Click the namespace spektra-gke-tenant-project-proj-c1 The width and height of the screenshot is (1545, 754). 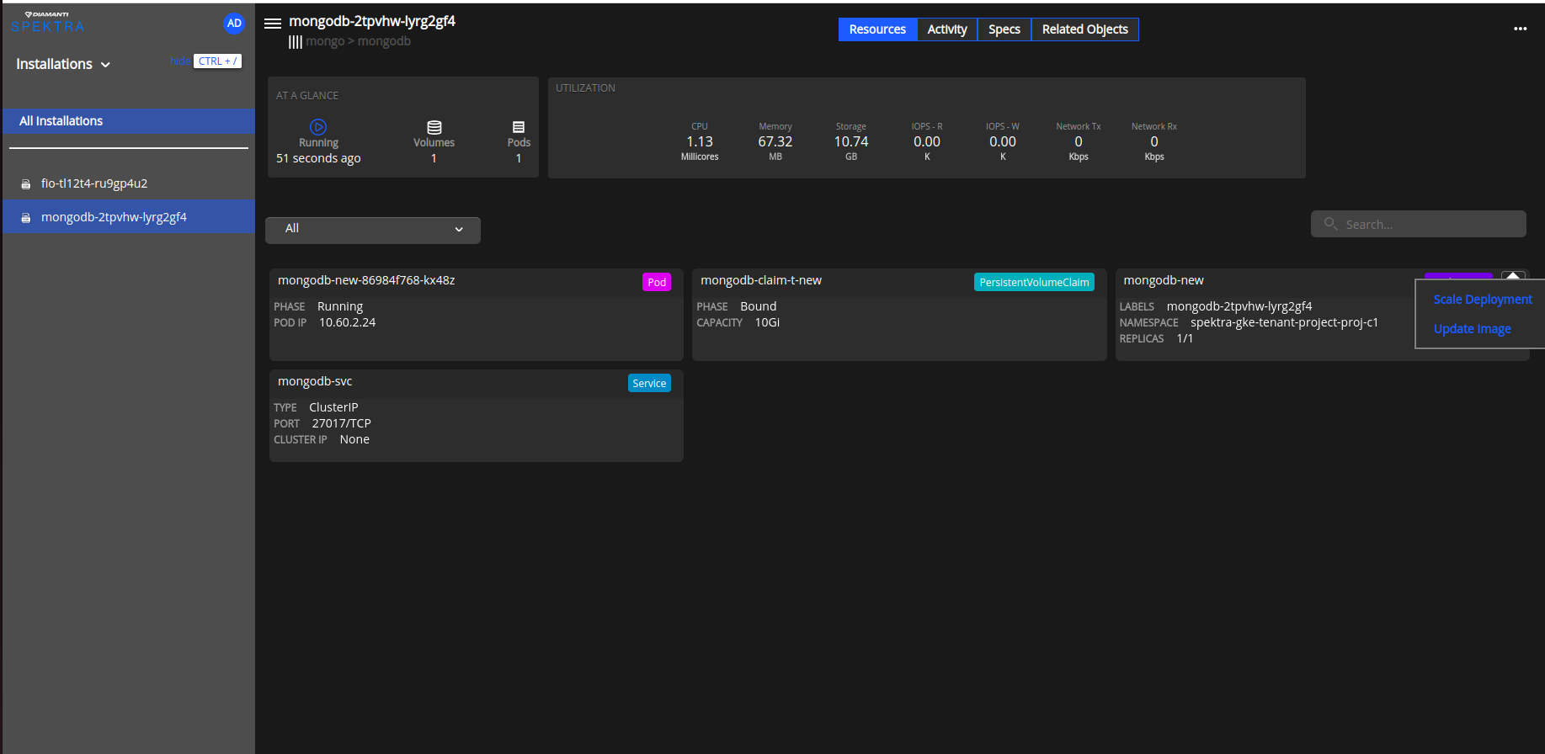coord(1284,322)
